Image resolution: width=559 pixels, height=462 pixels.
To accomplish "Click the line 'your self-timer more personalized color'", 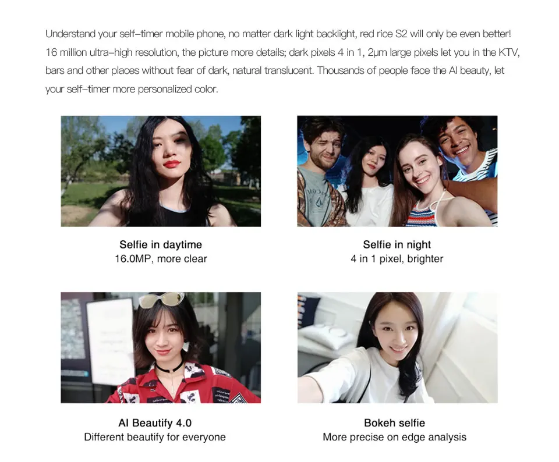I will tap(132, 89).
